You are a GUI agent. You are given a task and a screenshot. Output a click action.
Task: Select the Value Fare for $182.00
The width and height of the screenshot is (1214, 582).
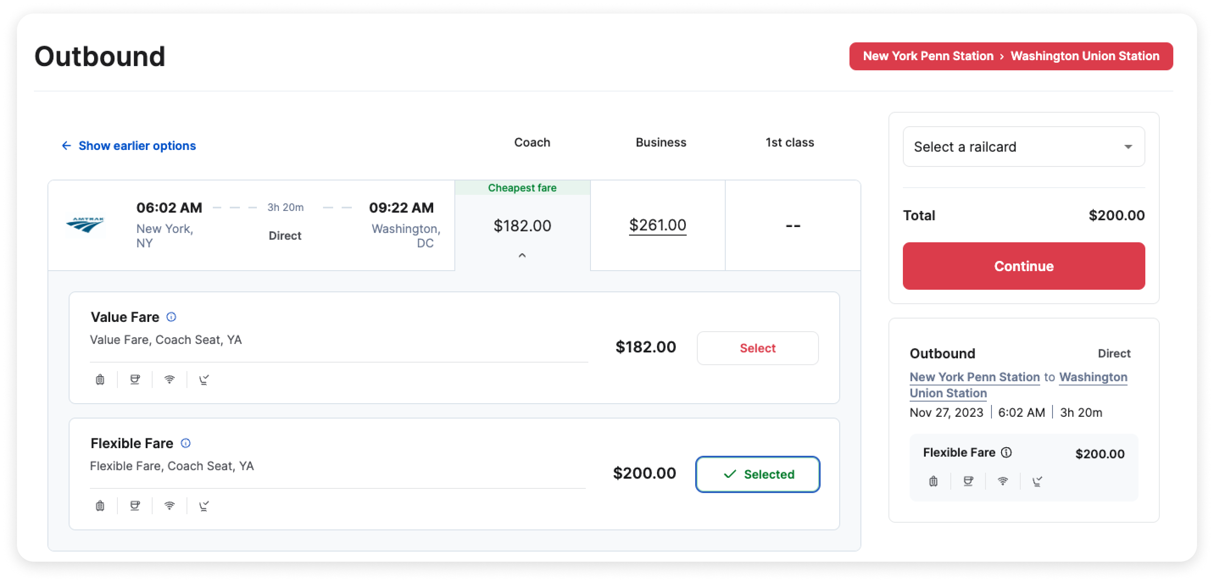(757, 348)
